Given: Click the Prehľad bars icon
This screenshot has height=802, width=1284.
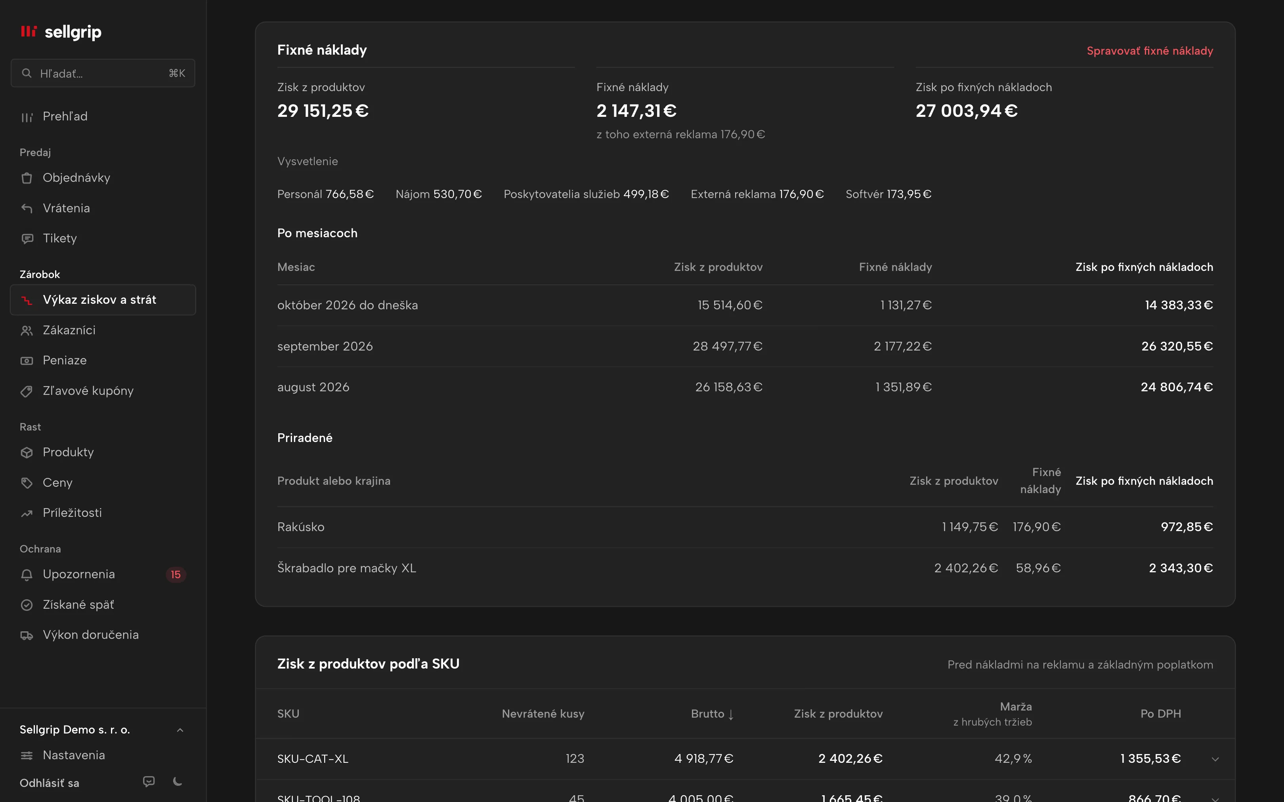Looking at the screenshot, I should pos(27,117).
